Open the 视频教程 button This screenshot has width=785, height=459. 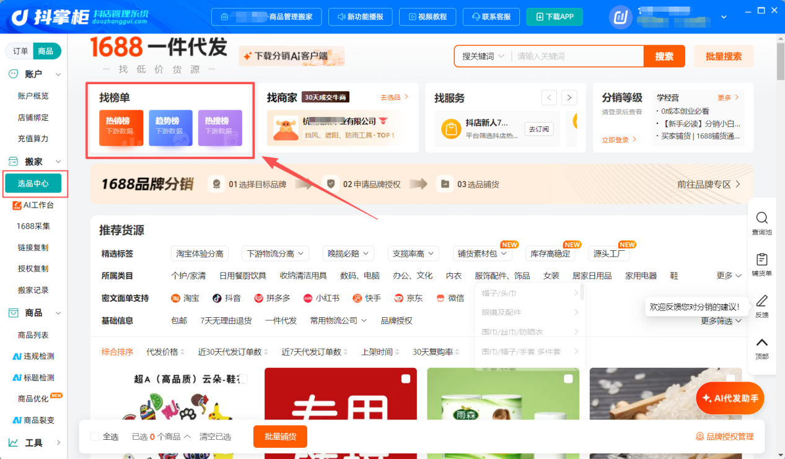pyautogui.click(x=428, y=17)
